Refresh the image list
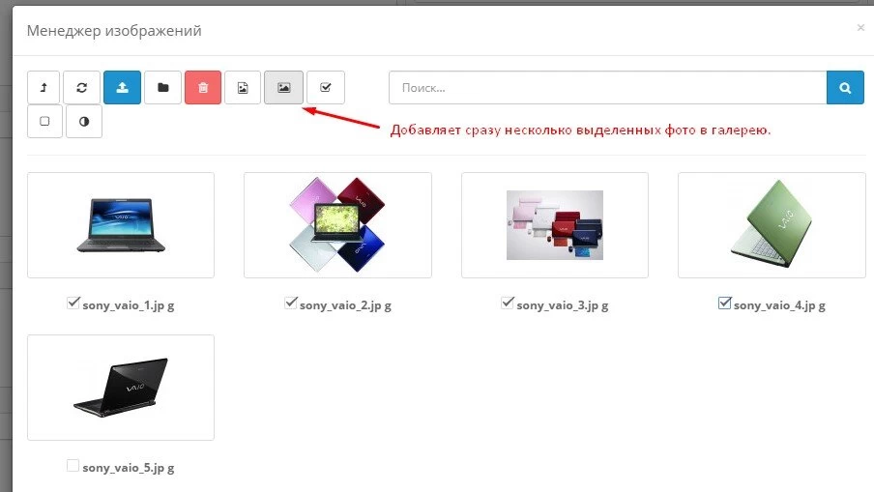The width and height of the screenshot is (874, 492). pyautogui.click(x=82, y=88)
